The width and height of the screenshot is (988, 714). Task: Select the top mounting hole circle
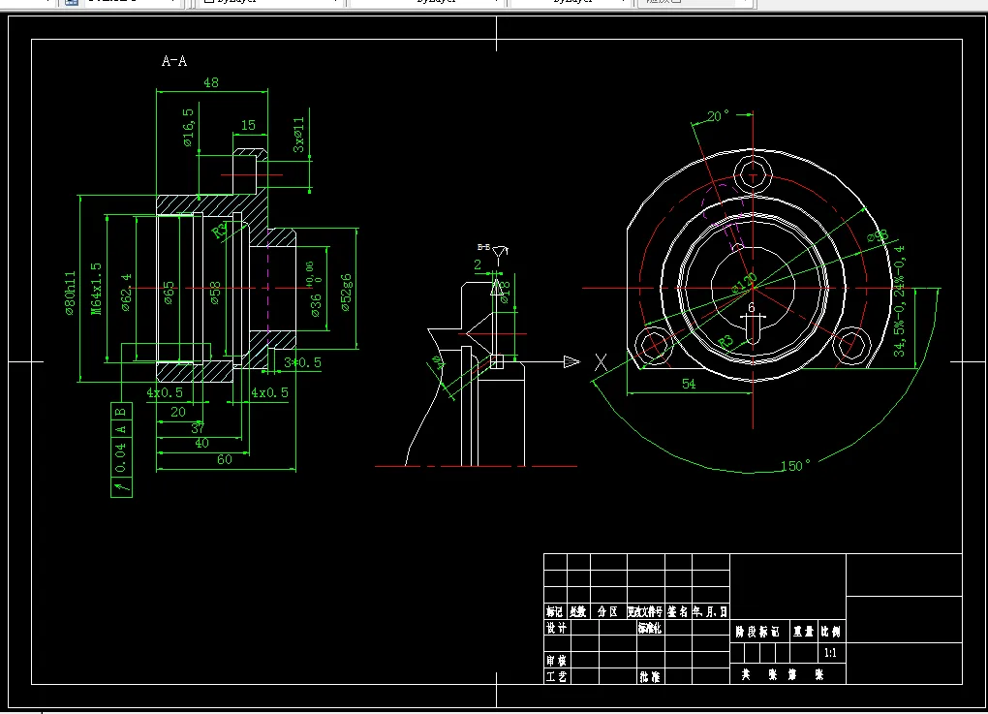pyautogui.click(x=753, y=174)
